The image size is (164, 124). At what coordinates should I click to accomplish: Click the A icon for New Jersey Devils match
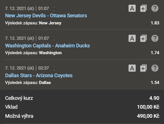coord(132,8)
